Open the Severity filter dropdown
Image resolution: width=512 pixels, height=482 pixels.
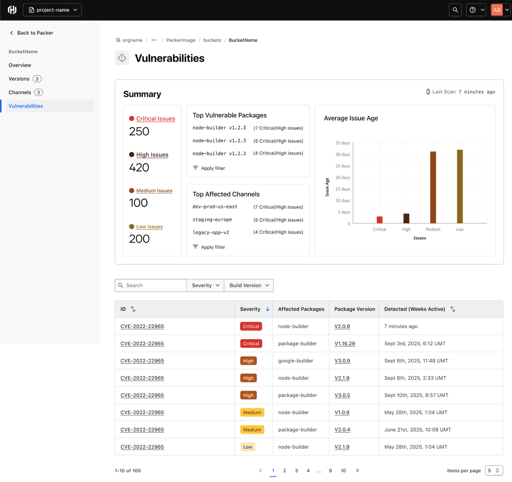[x=205, y=285]
